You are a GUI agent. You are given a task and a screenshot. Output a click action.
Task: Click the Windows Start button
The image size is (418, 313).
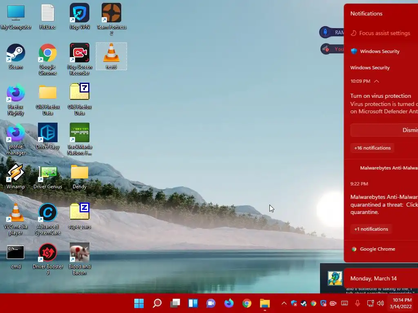point(139,303)
